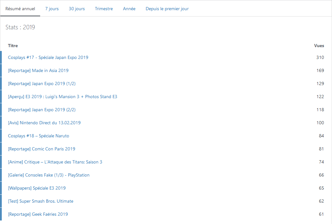Switch to the Trimestre tab

[104, 9]
